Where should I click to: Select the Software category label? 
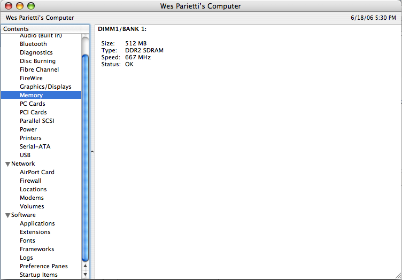pos(24,215)
